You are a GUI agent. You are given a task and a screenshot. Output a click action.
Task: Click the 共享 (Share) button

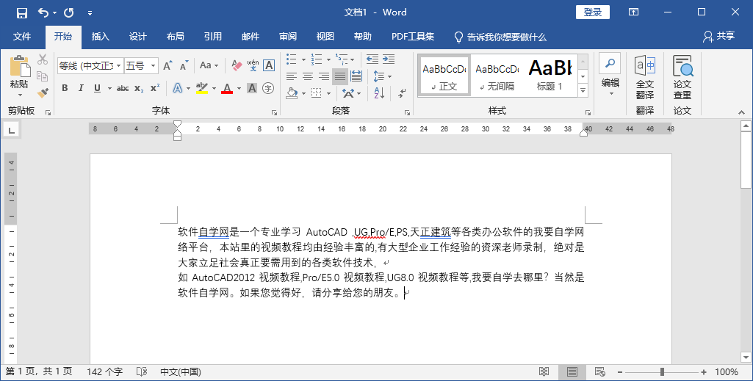[719, 37]
